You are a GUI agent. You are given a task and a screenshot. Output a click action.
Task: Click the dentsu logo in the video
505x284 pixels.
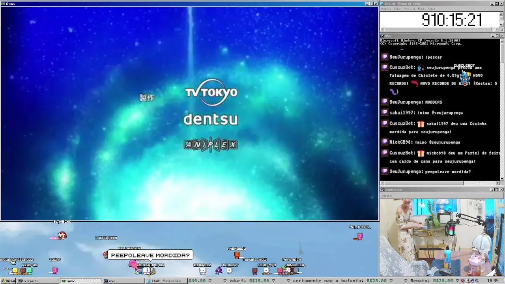(x=211, y=119)
